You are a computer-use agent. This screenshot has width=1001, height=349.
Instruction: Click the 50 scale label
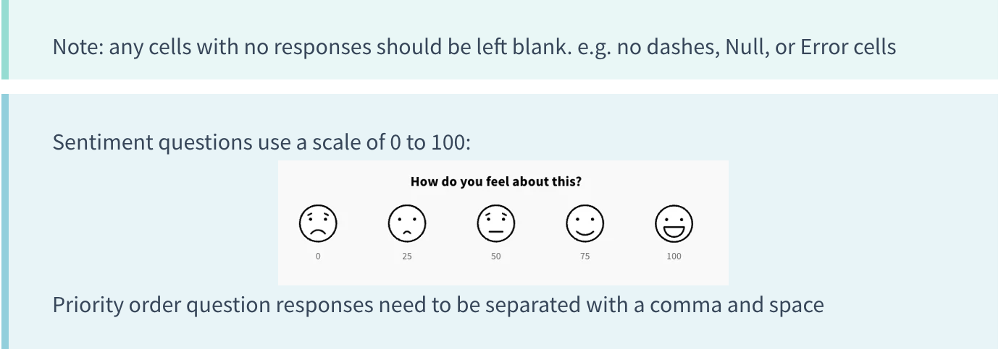click(496, 257)
